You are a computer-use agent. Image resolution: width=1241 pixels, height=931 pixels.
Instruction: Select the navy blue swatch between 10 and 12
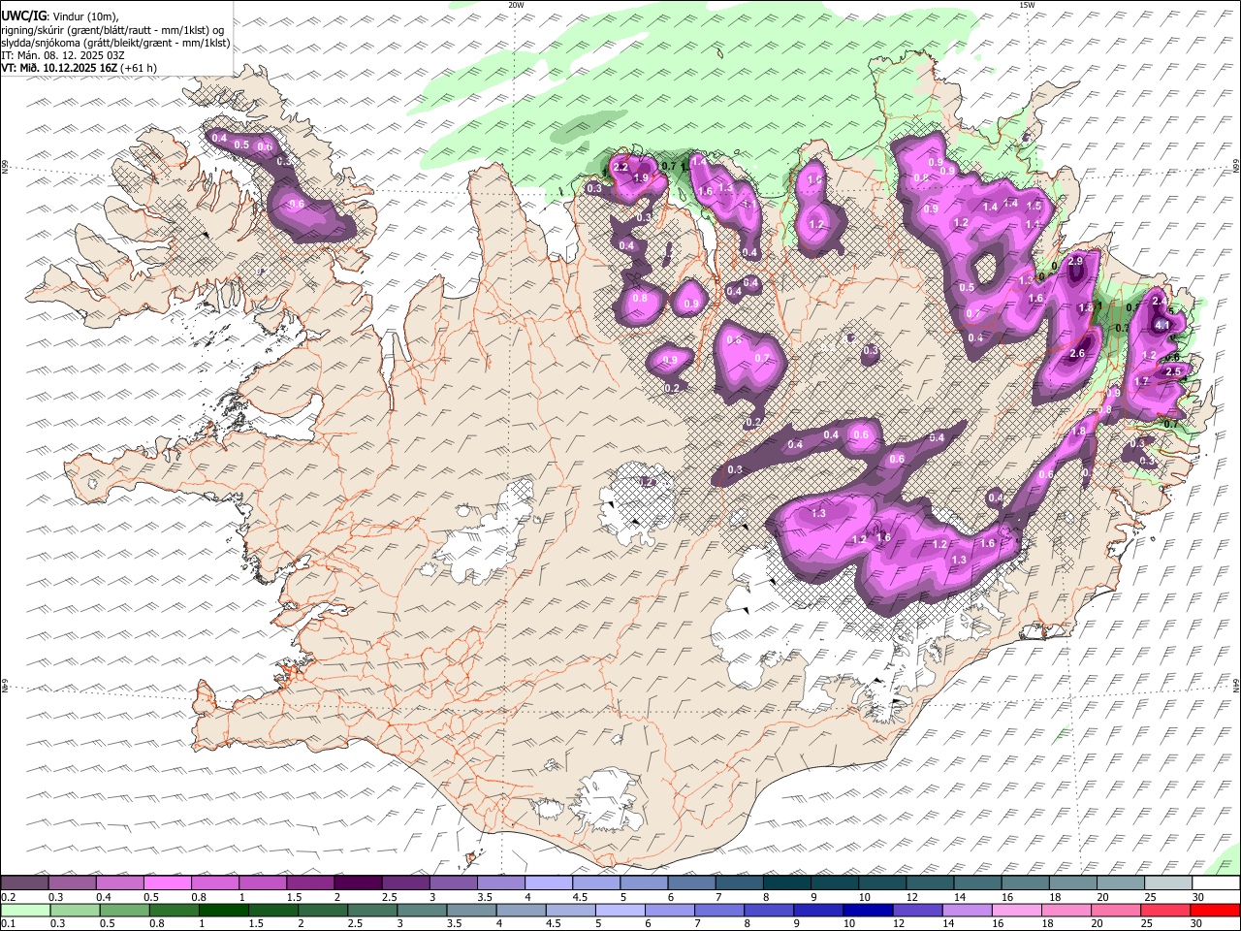[x=867, y=910]
